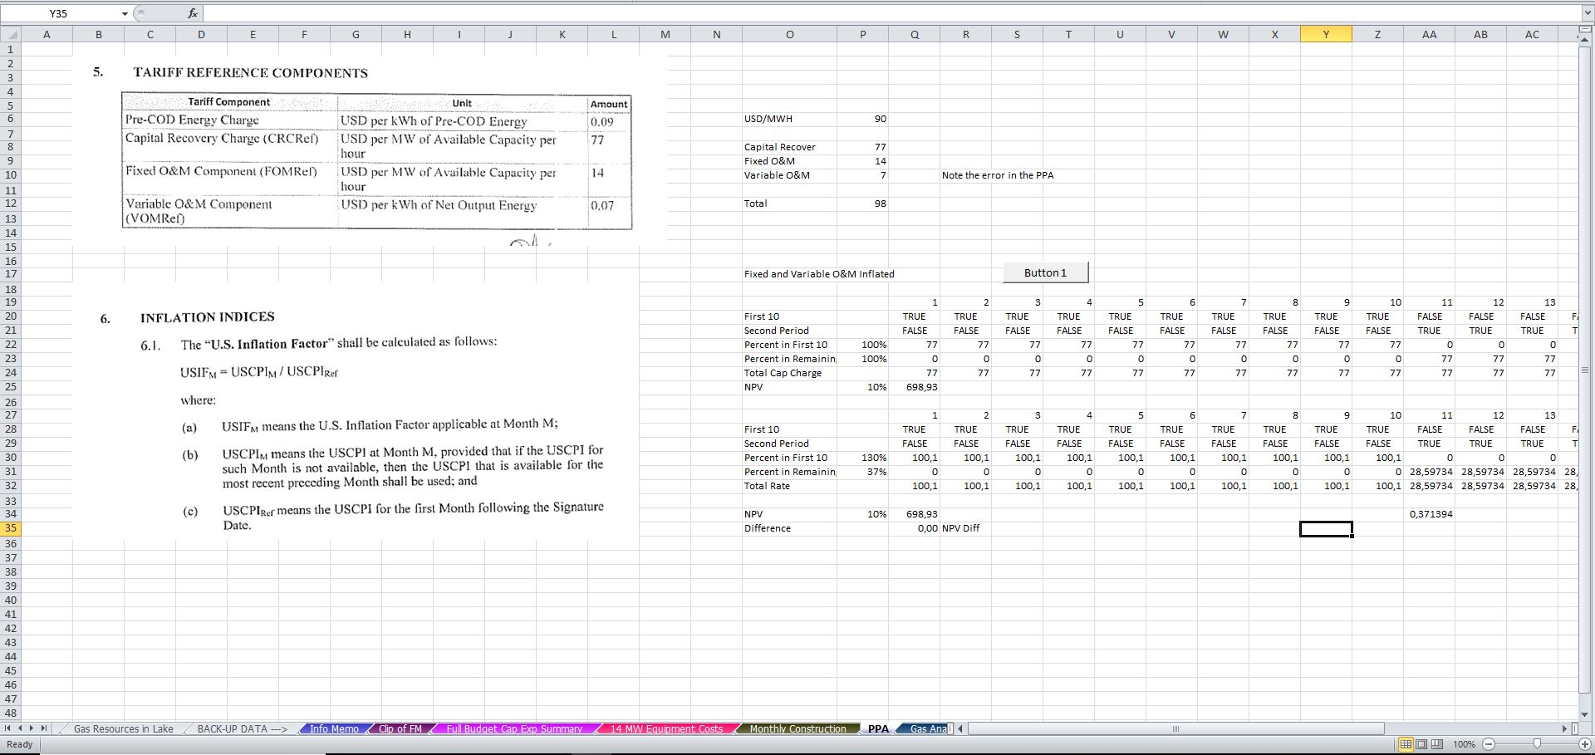Switch to Page Break Preview view
Image resolution: width=1595 pixels, height=755 pixels.
coord(1435,744)
